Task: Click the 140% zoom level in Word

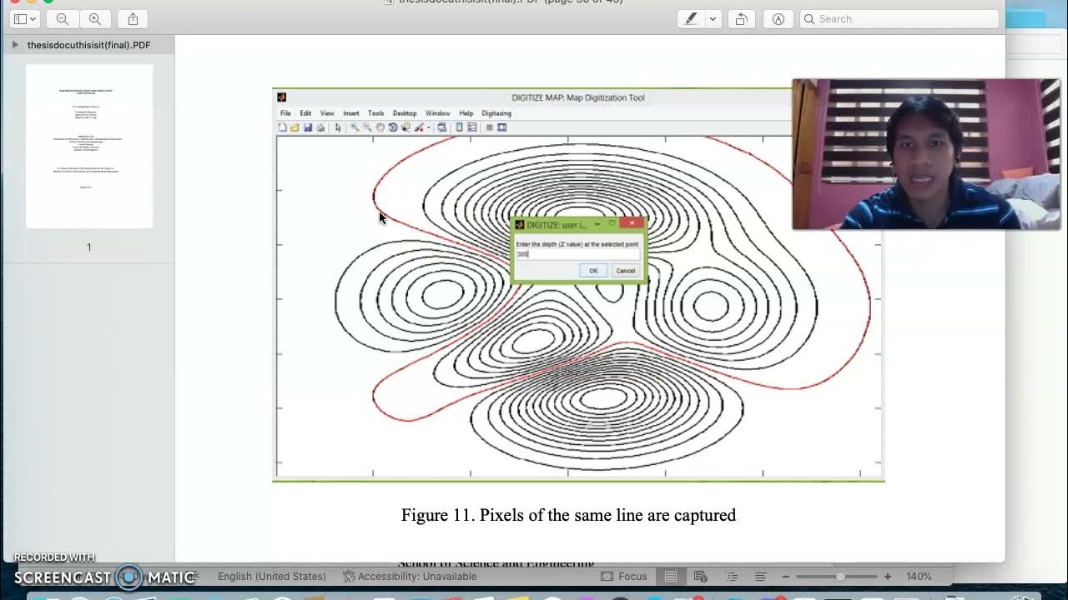Action: point(919,577)
